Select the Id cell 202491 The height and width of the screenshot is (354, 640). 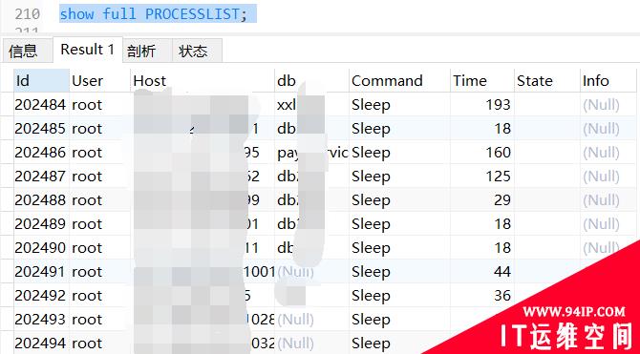[x=40, y=272]
